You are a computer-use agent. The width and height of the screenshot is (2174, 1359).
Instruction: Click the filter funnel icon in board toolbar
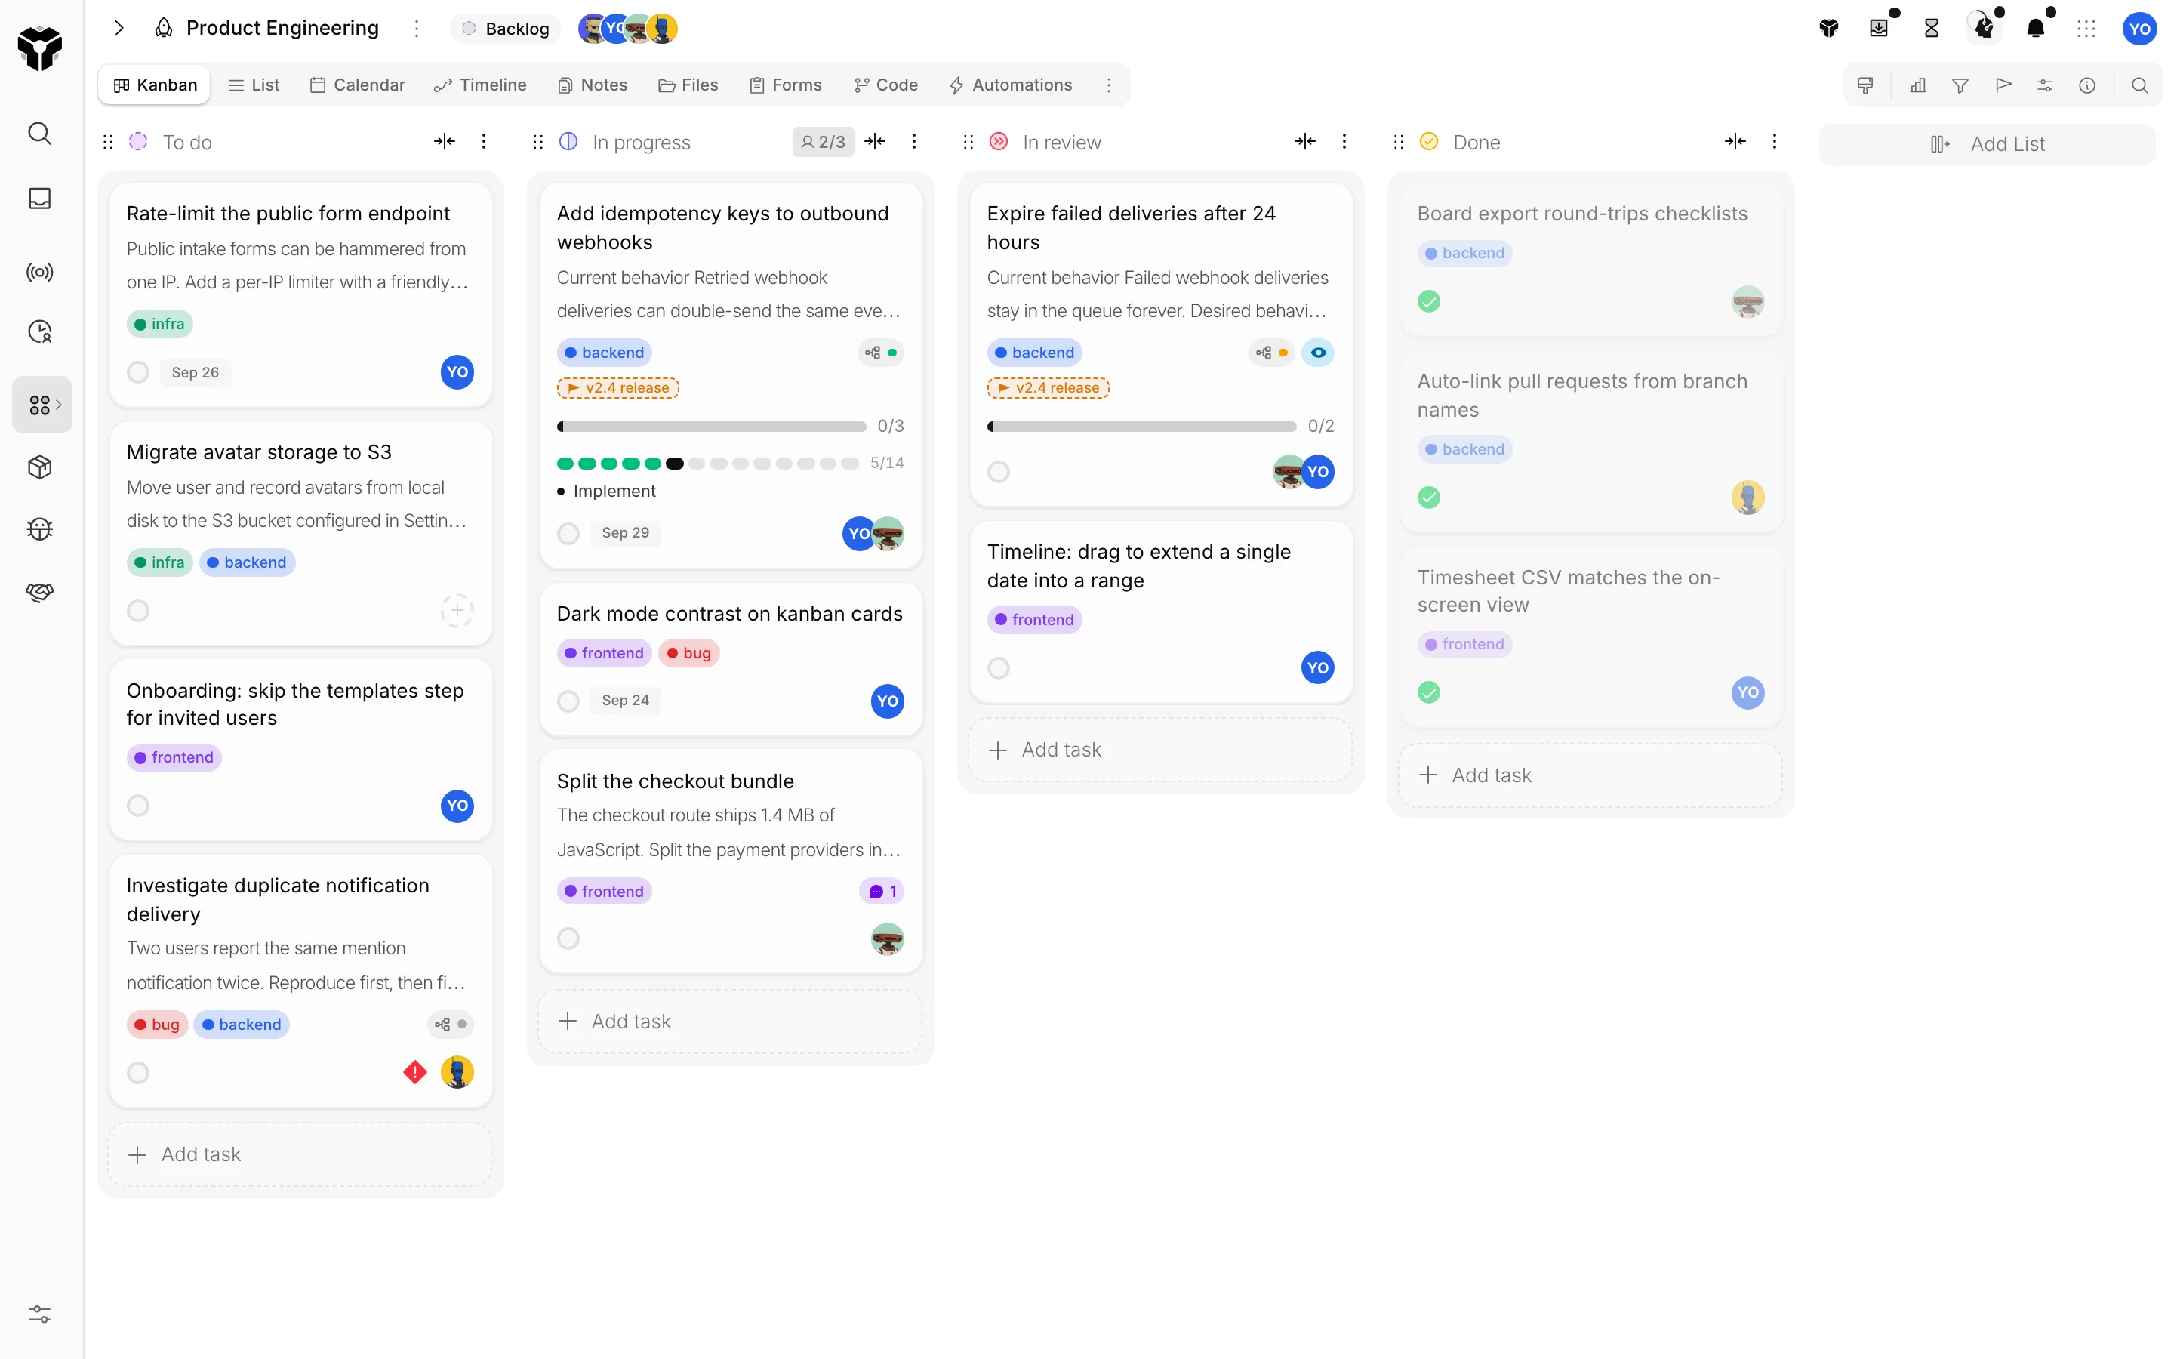tap(1960, 85)
